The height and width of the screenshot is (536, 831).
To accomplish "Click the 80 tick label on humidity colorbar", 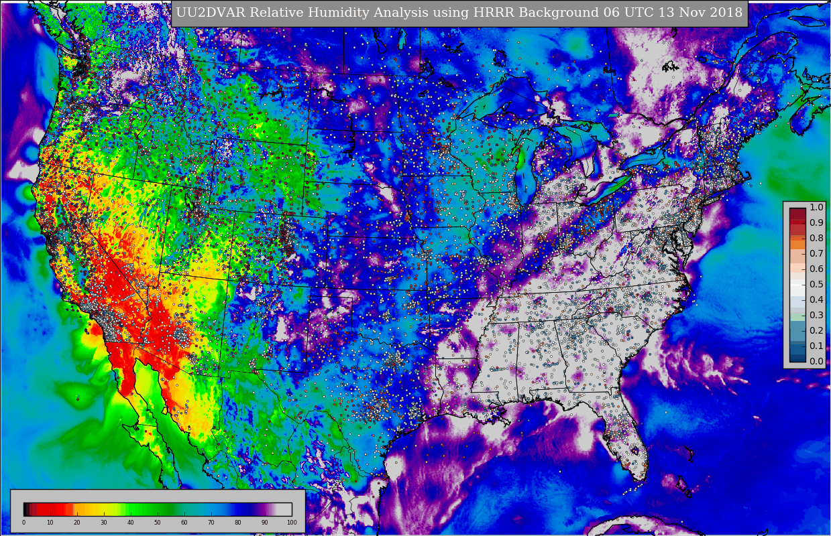I will 238,523.
